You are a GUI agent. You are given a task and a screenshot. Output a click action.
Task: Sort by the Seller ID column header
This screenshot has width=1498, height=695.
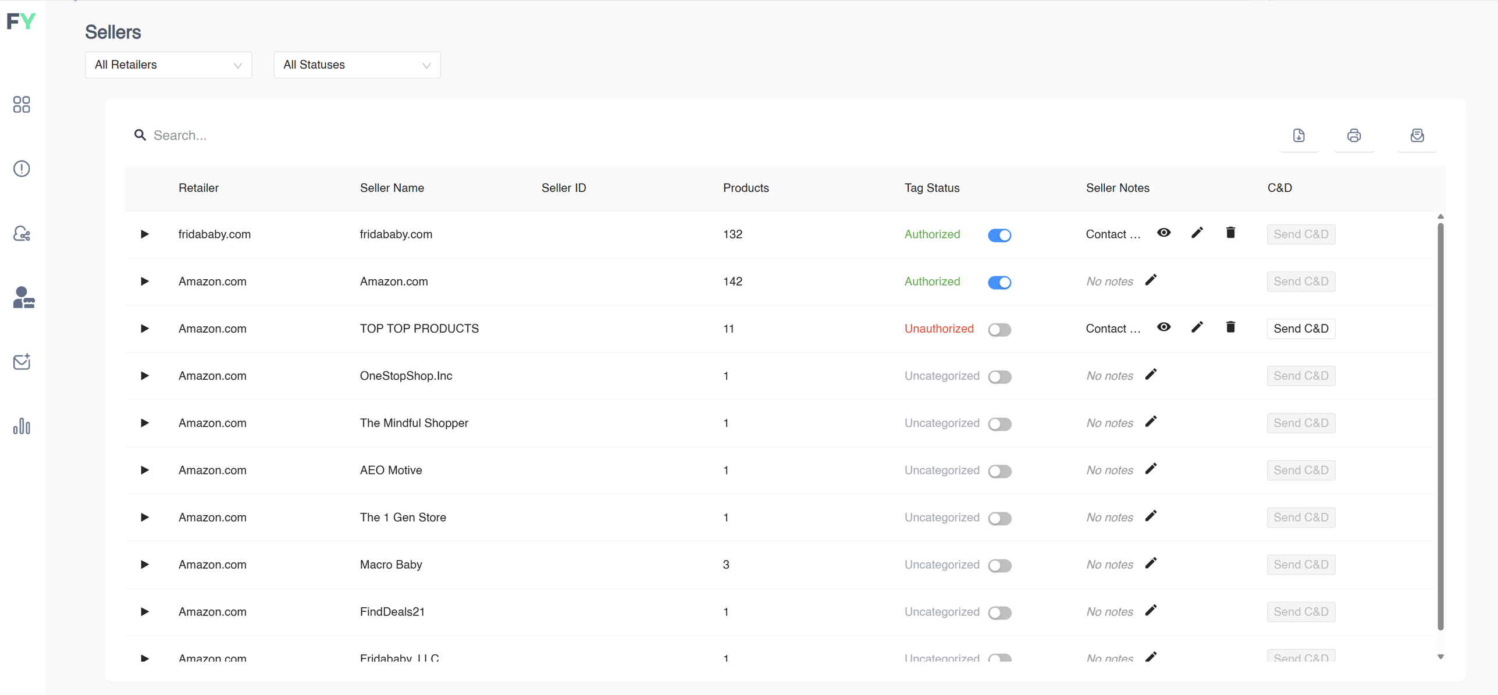coord(563,188)
